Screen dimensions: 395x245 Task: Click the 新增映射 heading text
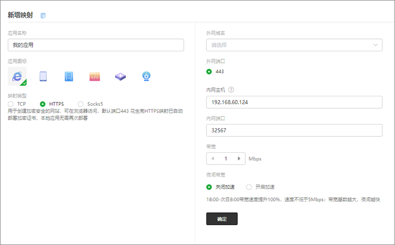click(20, 15)
